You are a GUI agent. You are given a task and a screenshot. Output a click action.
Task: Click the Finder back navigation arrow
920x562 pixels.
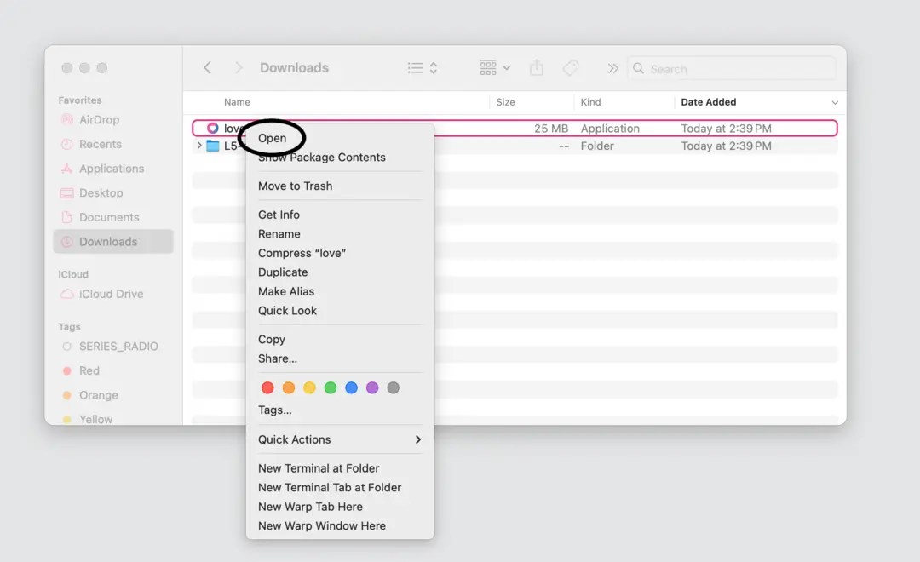tap(207, 68)
